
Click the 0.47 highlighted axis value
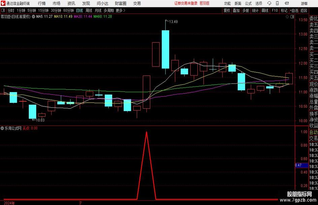point(302,165)
